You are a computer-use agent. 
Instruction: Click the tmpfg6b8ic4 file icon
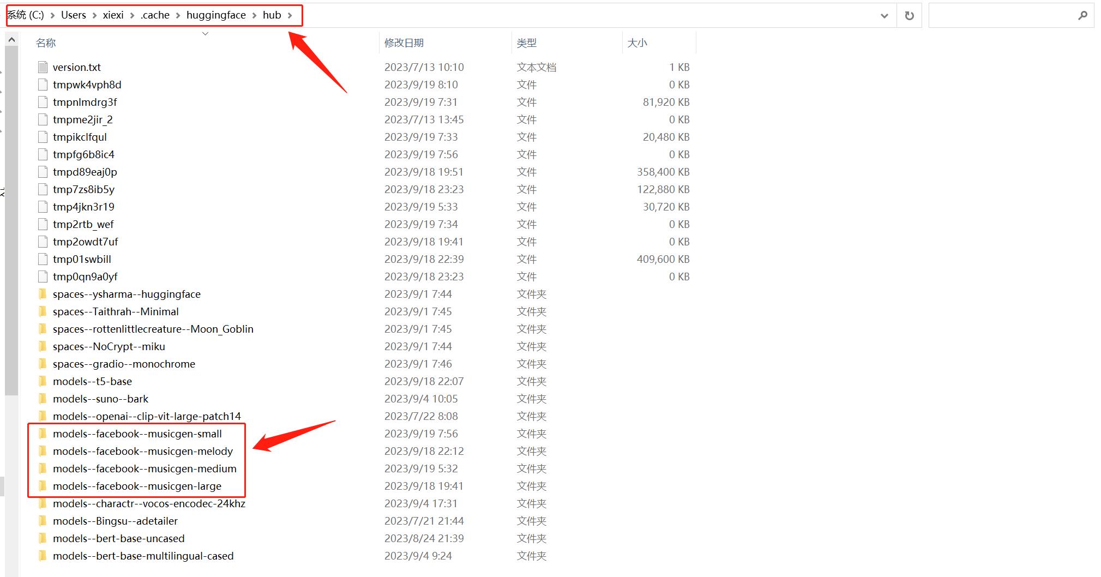click(43, 154)
